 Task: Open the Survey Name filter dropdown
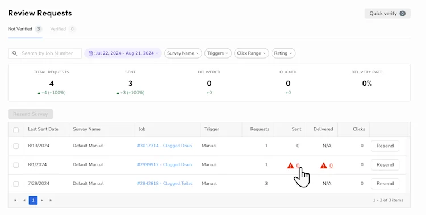click(x=183, y=53)
